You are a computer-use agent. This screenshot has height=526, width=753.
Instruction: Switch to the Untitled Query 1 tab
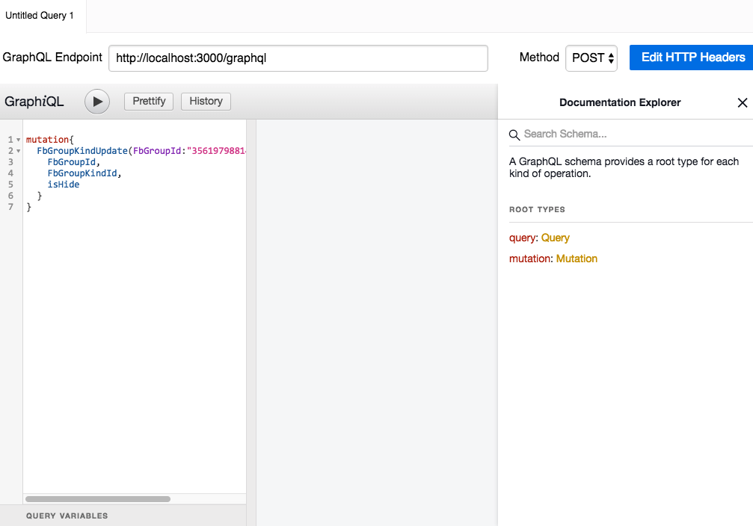[x=40, y=16]
